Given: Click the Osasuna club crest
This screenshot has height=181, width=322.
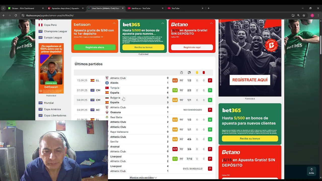Looking at the screenshot, I should (107, 112).
